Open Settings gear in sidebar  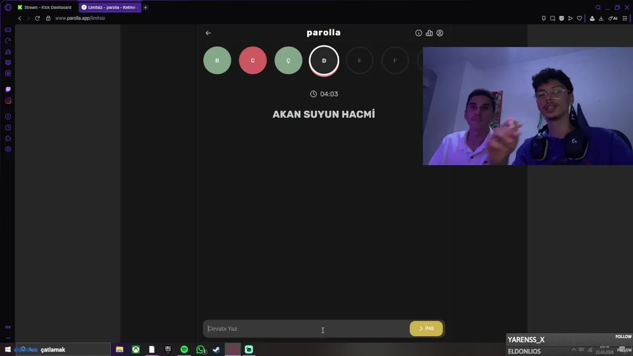(8, 149)
